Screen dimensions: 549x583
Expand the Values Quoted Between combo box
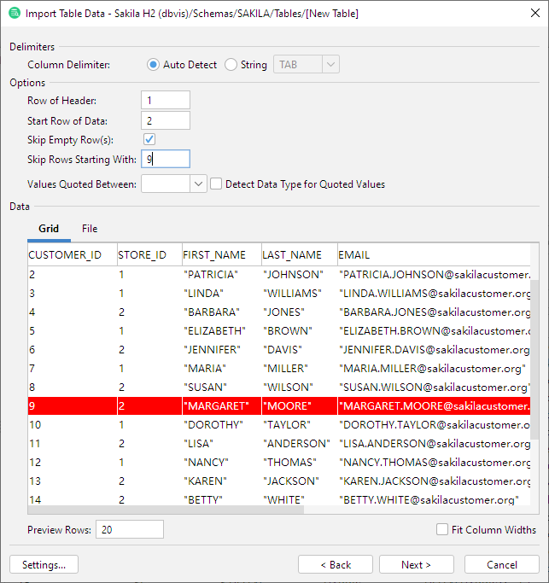[199, 184]
